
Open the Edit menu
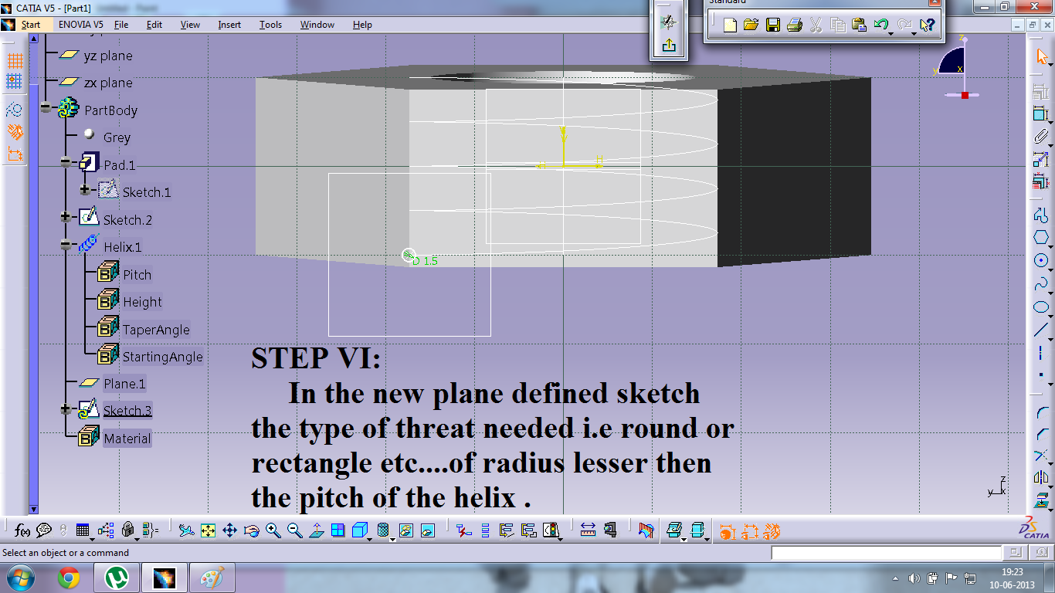click(154, 25)
